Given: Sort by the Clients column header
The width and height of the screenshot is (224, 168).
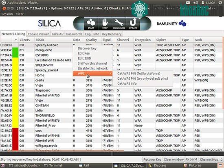Looking at the screenshot, I should click(26, 40).
